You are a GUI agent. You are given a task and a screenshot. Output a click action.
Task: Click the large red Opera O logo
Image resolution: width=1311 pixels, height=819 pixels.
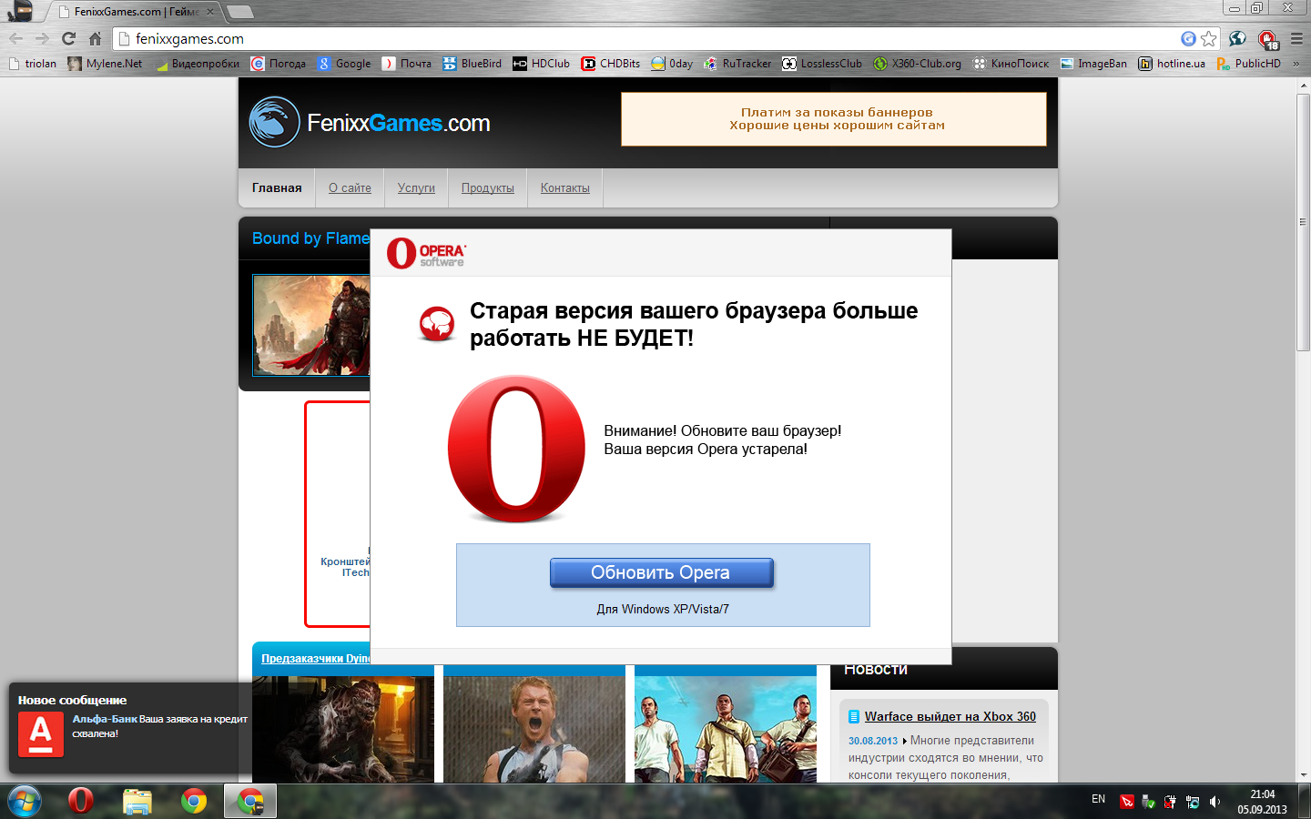(516, 449)
